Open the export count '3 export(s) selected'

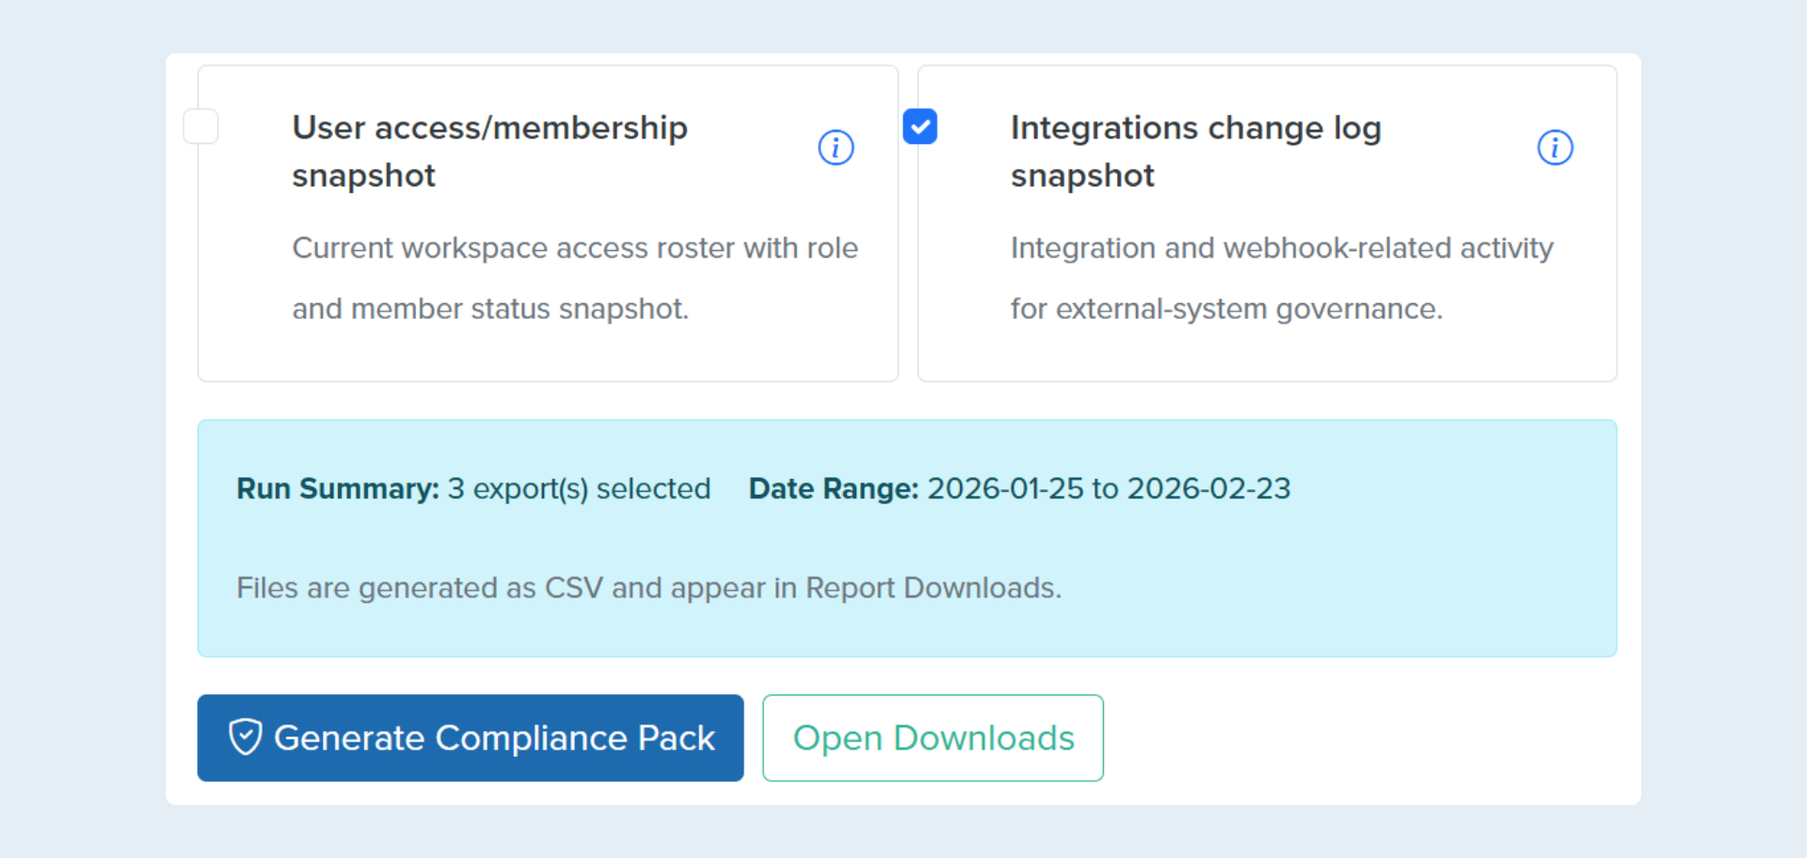pos(579,488)
